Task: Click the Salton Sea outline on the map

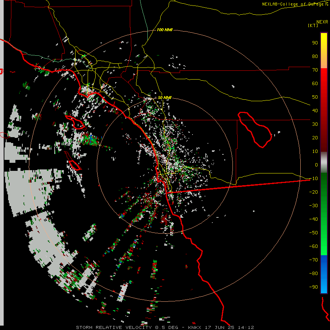Action: 255,130
